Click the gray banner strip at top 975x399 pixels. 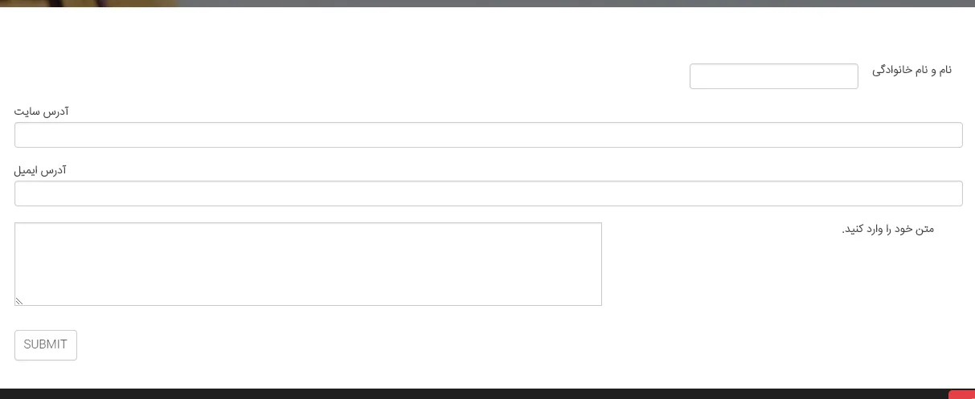(576, 3)
